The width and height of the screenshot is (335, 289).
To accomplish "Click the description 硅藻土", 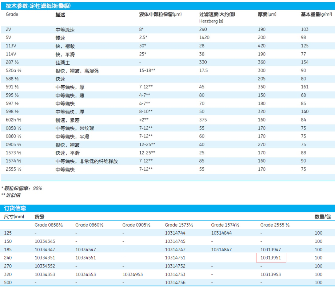I will tap(63, 62).
